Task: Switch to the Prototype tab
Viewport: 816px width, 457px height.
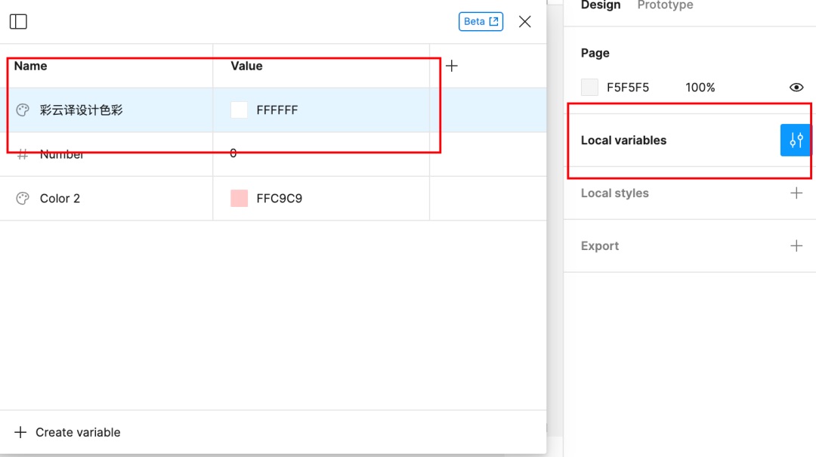Action: click(x=665, y=6)
